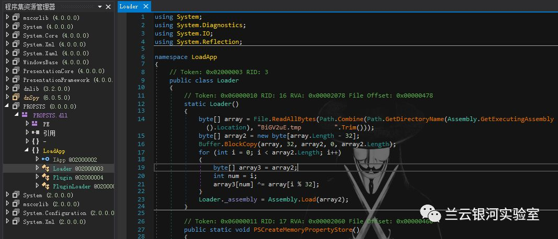Click the mscorlib (4.0.0.0) assembly icon

click(x=16, y=17)
